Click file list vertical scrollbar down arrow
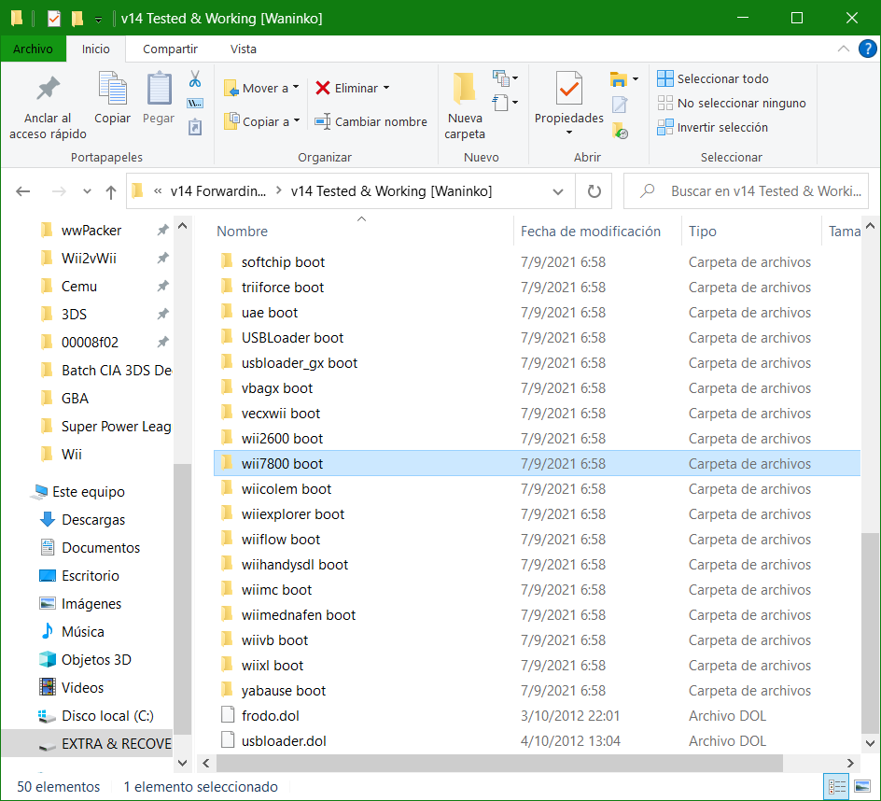The height and width of the screenshot is (801, 881). tap(870, 742)
